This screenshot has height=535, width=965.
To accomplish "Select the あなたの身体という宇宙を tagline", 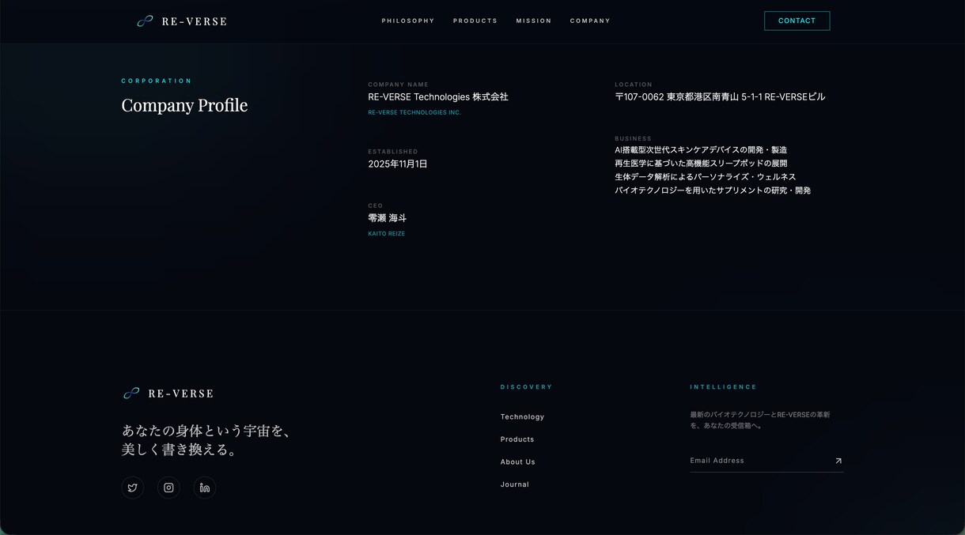I will click(207, 440).
